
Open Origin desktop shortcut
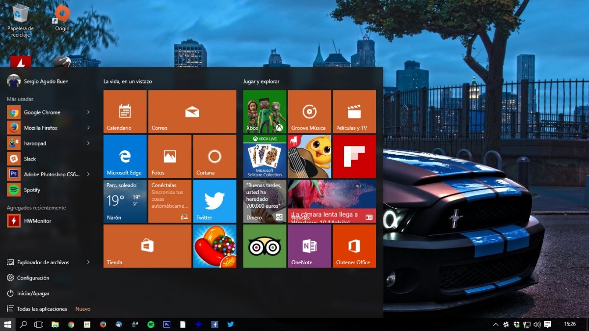62,18
